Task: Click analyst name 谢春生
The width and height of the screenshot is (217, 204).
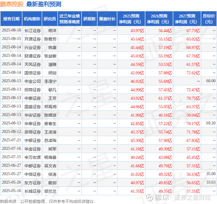Action: tap(50, 124)
